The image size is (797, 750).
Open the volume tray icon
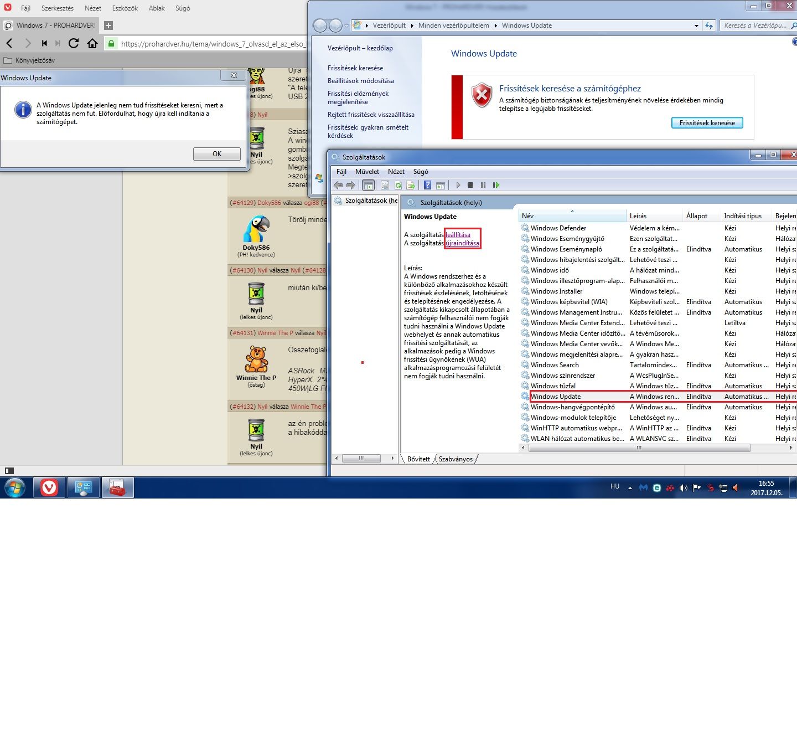coord(684,487)
